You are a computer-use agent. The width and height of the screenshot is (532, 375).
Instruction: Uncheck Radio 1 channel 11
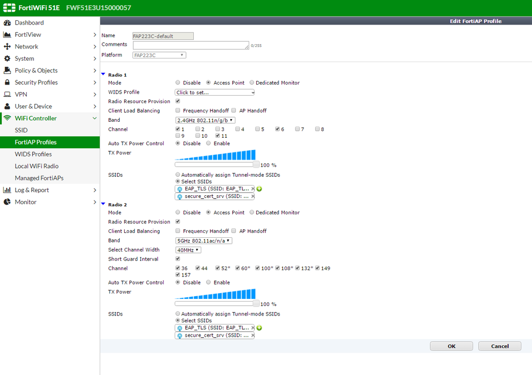pos(218,136)
